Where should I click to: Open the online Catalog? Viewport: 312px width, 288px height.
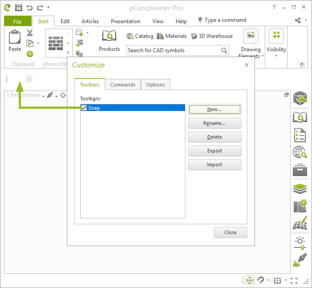[140, 36]
